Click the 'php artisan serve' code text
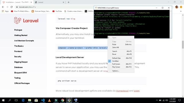184x103 pixels. [x=67, y=81]
